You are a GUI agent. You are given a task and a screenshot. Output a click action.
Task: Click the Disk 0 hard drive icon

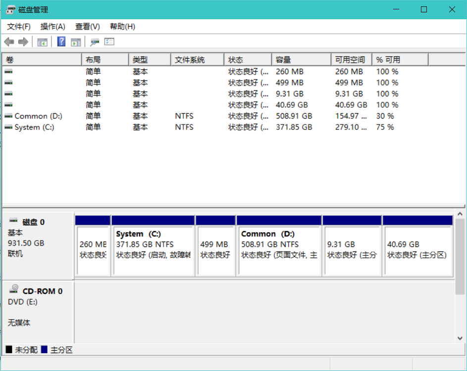[x=13, y=220]
